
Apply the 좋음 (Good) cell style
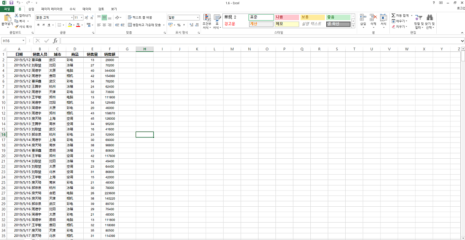(338, 17)
